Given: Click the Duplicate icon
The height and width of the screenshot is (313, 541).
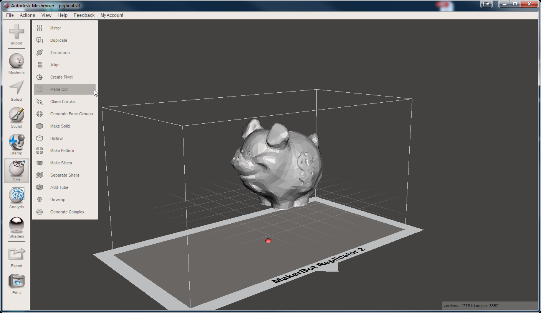Looking at the screenshot, I should (40, 40).
